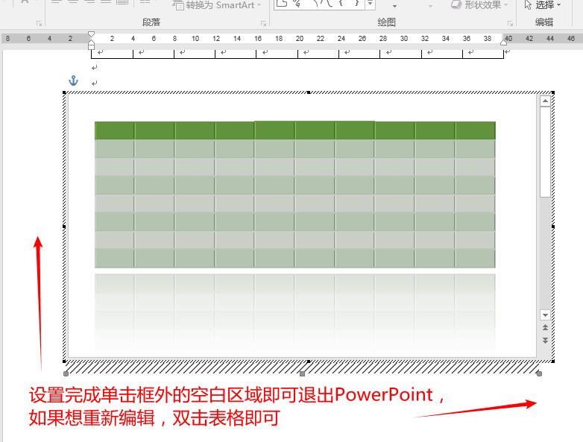
Task: Click the 绘图 group label
Action: click(386, 22)
